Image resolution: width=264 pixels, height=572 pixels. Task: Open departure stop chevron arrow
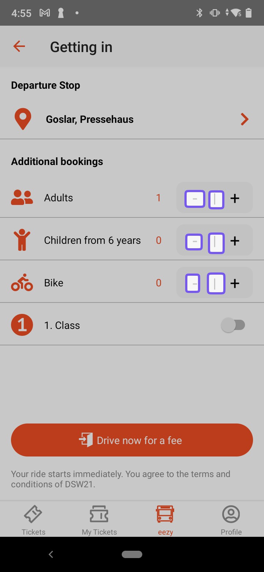tap(245, 120)
